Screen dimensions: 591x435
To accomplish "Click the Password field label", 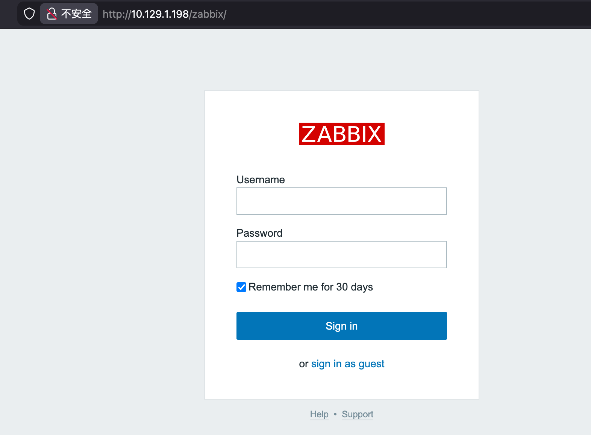I will coord(259,233).
